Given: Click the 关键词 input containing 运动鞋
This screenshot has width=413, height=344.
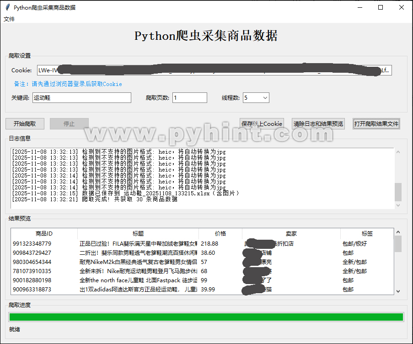Looking at the screenshot, I should point(81,97).
